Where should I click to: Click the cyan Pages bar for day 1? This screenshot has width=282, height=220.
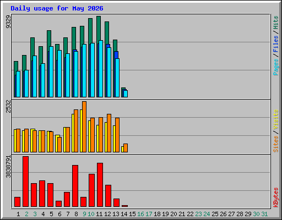point(18,84)
